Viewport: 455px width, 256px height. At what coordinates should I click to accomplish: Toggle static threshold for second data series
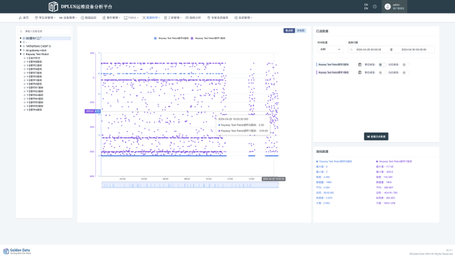click(x=382, y=72)
